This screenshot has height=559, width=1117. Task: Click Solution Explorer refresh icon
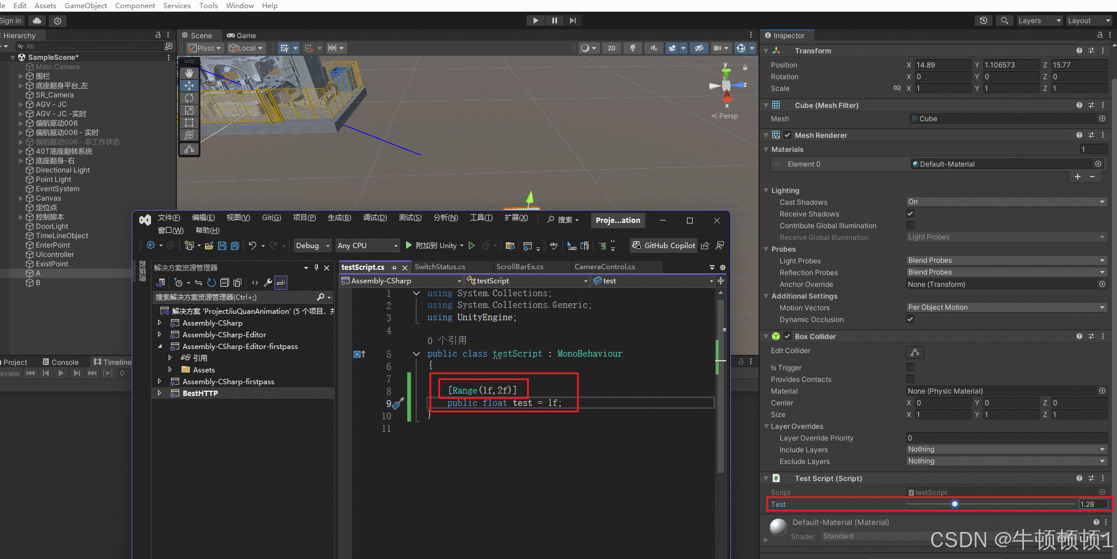(212, 283)
